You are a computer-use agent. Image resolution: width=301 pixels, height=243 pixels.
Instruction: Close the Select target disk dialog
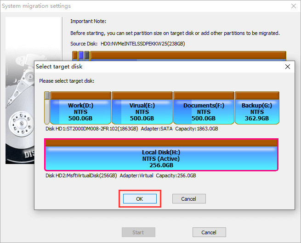pos(288,67)
